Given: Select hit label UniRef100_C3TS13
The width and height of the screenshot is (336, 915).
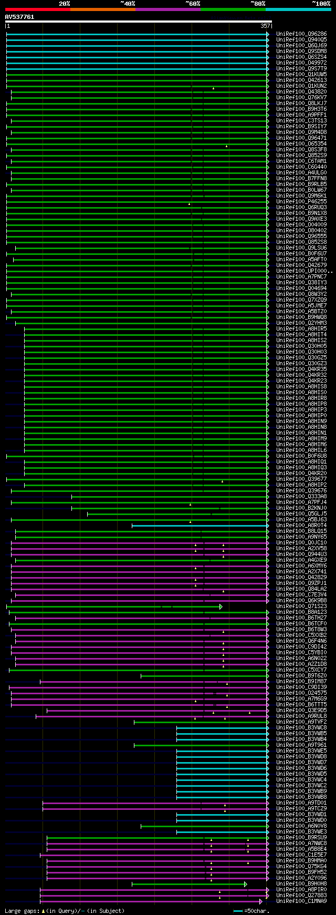Looking at the screenshot, I should click(x=301, y=121).
